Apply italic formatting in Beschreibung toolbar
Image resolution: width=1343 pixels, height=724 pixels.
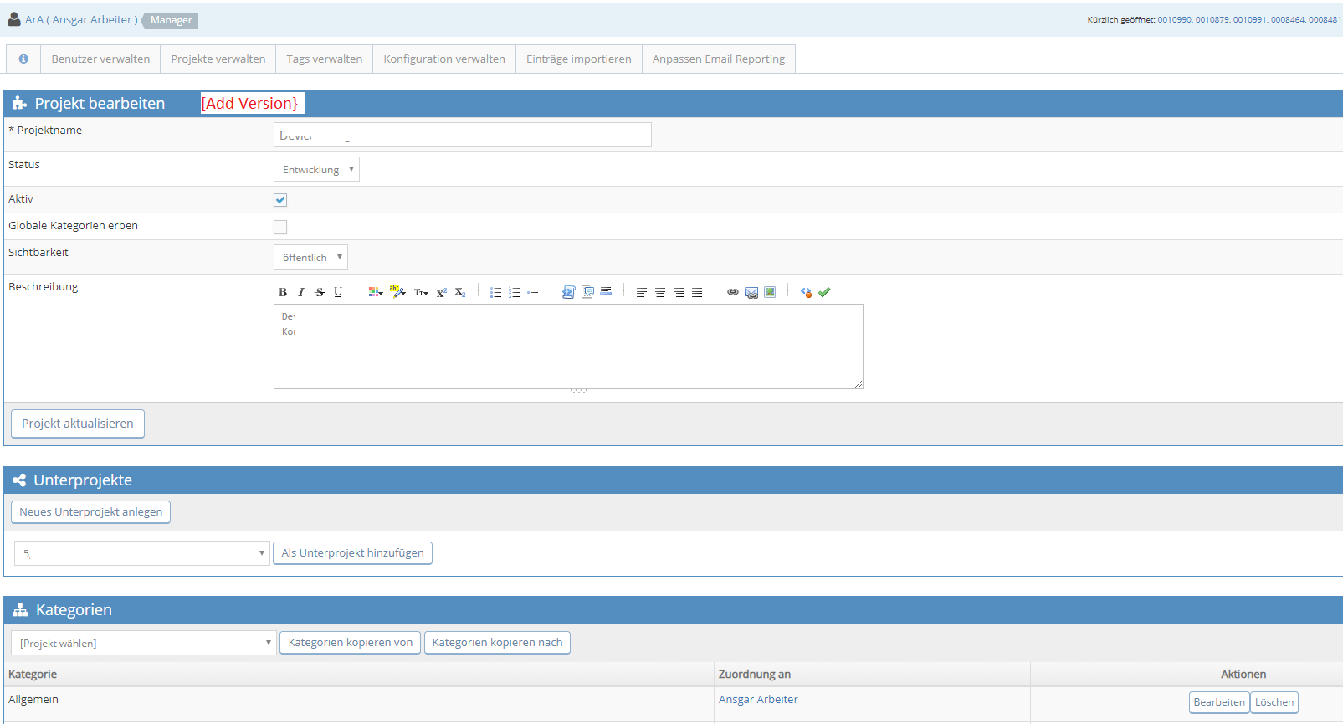pyautogui.click(x=301, y=292)
